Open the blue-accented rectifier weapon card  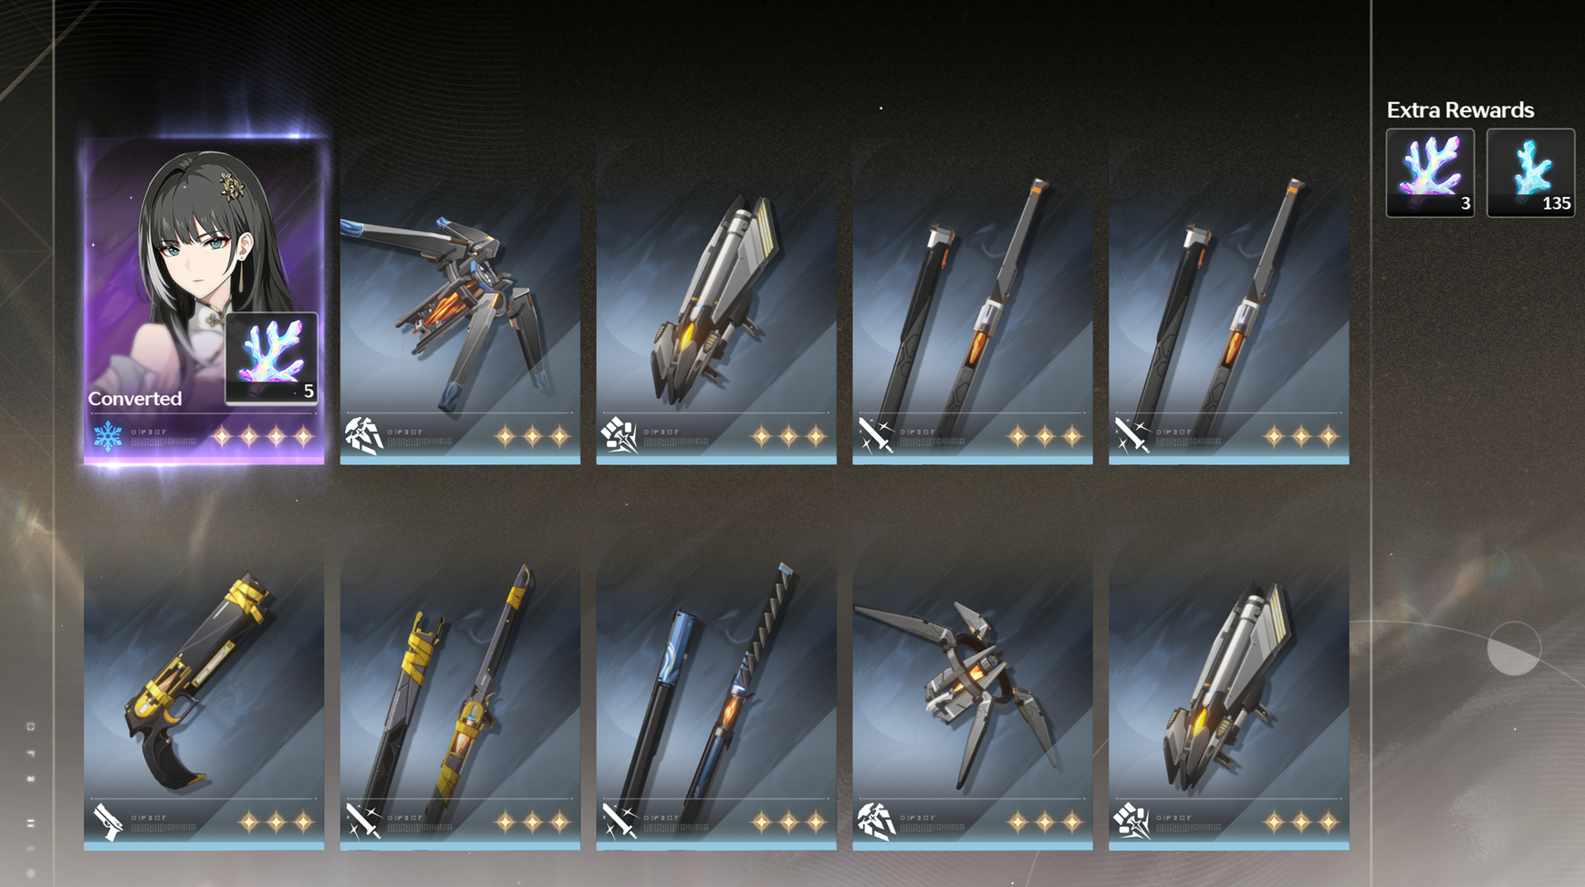click(x=460, y=301)
